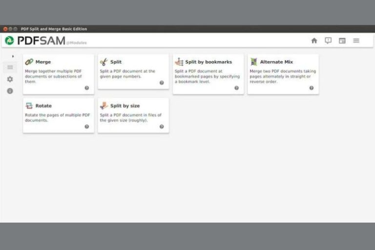Click the Split scissors icon
Screen dimensions: 375x250
click(x=104, y=62)
